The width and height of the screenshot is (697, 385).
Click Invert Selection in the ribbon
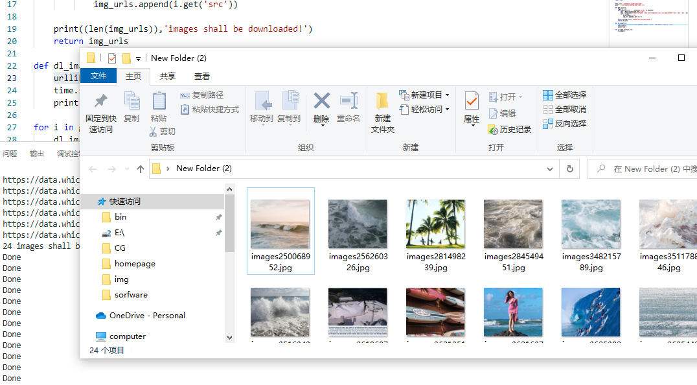(x=565, y=124)
